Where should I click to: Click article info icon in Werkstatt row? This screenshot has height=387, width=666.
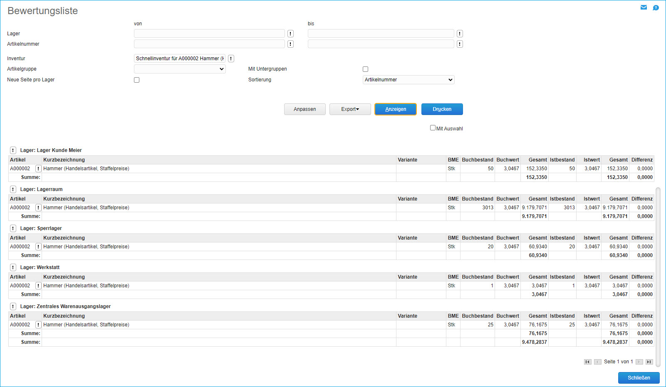tap(38, 286)
